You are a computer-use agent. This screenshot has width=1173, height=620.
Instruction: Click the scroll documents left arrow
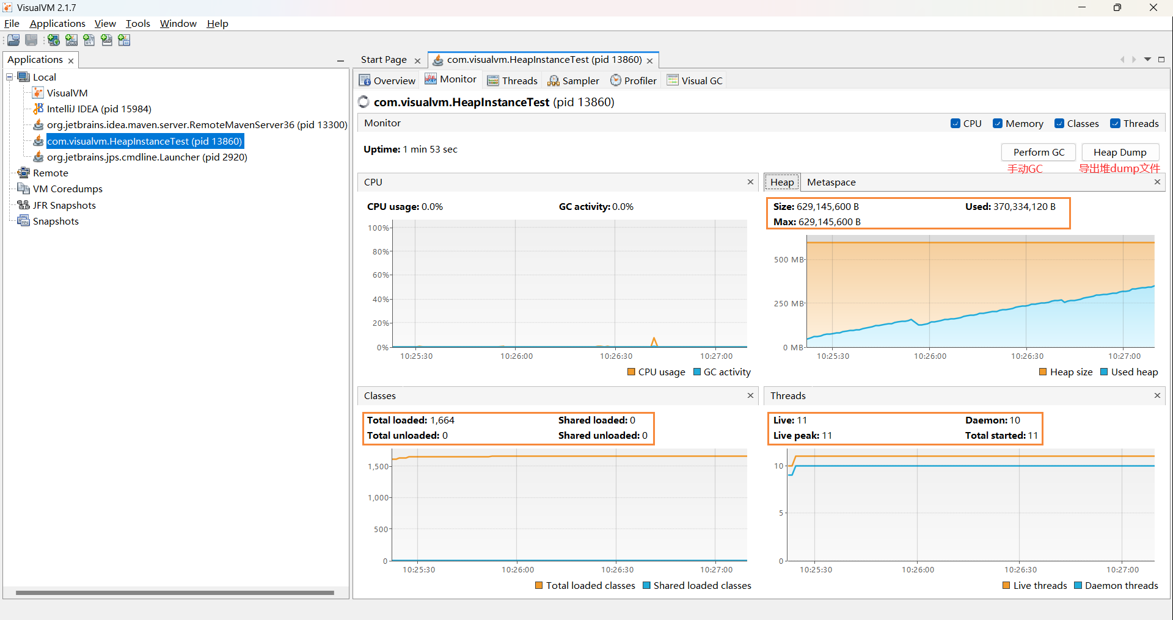1122,59
